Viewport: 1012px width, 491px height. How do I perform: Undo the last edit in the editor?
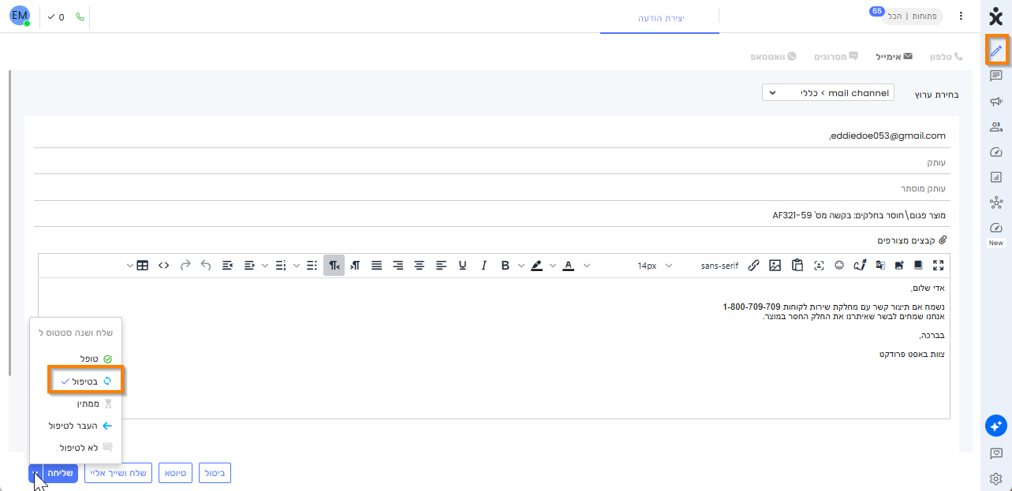coord(206,266)
